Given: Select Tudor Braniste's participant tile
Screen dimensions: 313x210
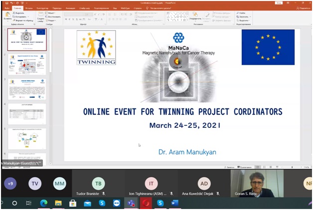Looking at the screenshot, I should (98, 183).
